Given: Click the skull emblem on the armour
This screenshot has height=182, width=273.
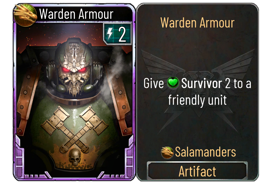Looking at the screenshot, I should 75,157.
